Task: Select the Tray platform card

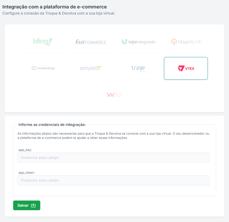Action: click(x=138, y=68)
